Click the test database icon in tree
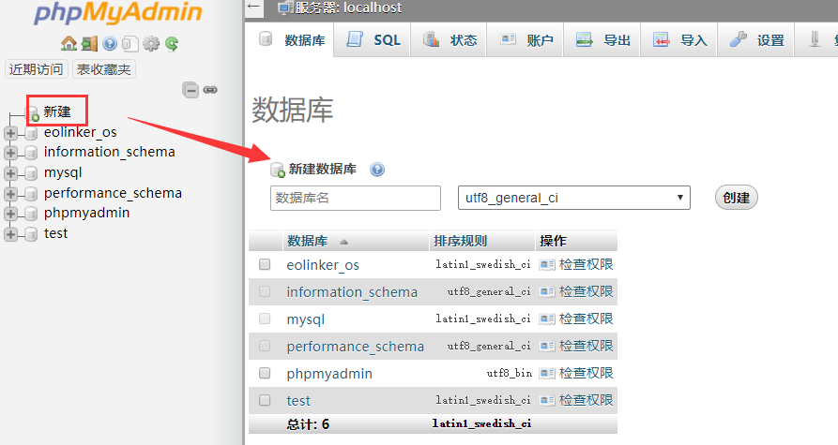Image resolution: width=838 pixels, height=445 pixels. (x=31, y=234)
